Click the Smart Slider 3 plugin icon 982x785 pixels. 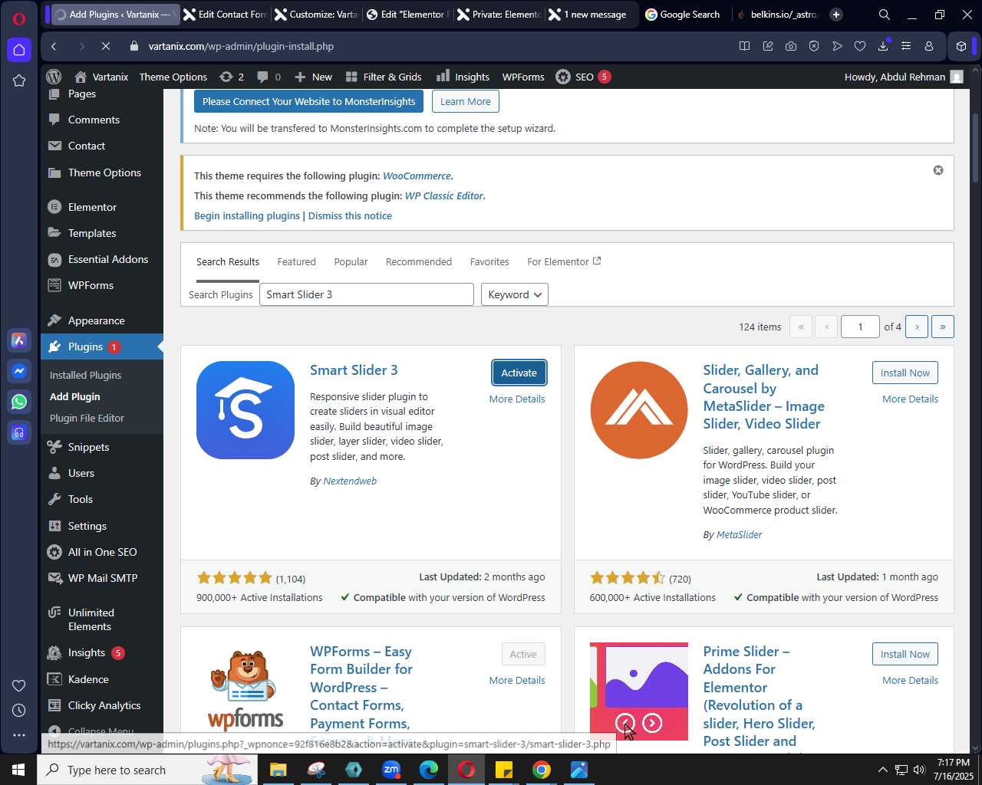(245, 410)
